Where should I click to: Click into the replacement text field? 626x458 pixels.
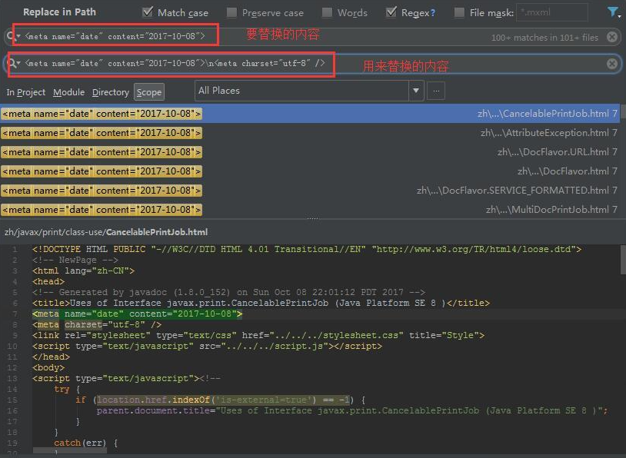pyautogui.click(x=311, y=64)
